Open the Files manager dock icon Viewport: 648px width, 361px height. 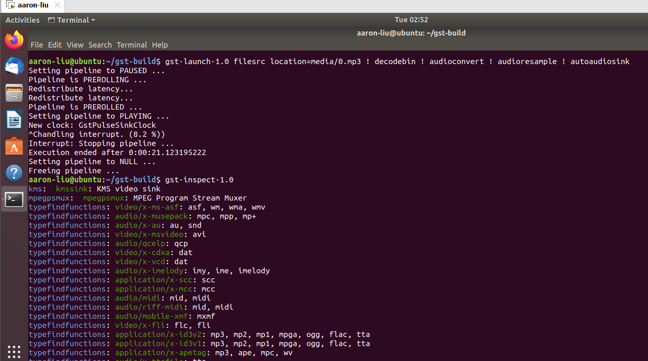click(14, 93)
